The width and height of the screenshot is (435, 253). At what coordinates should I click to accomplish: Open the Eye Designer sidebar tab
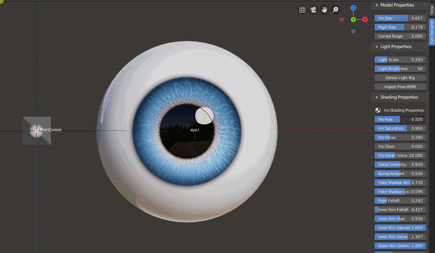(431, 31)
